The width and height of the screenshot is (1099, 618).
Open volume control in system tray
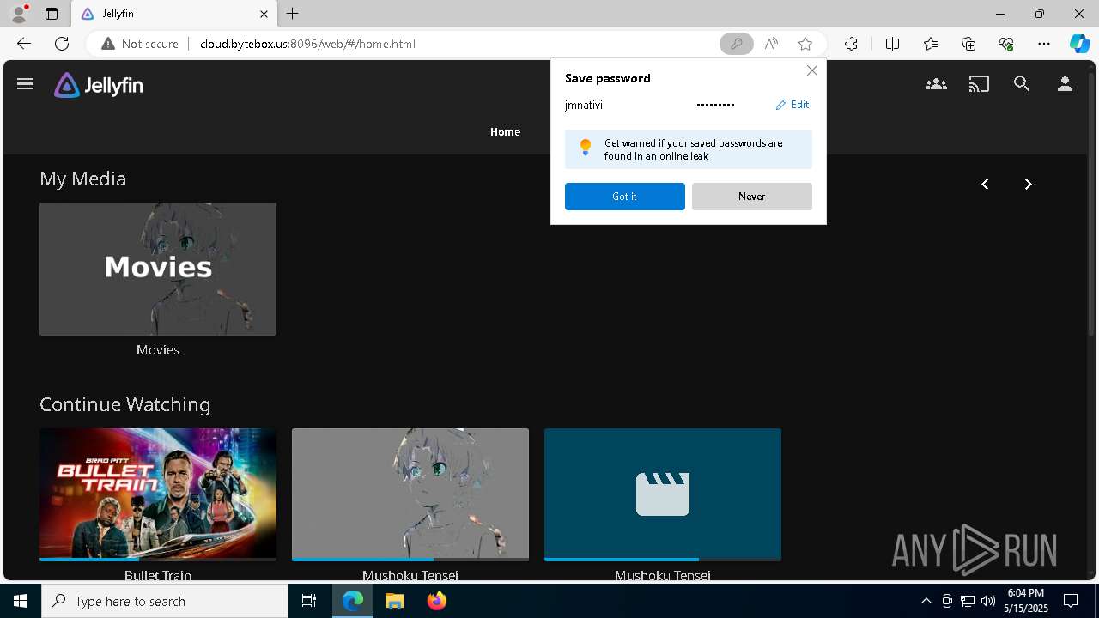tap(988, 601)
